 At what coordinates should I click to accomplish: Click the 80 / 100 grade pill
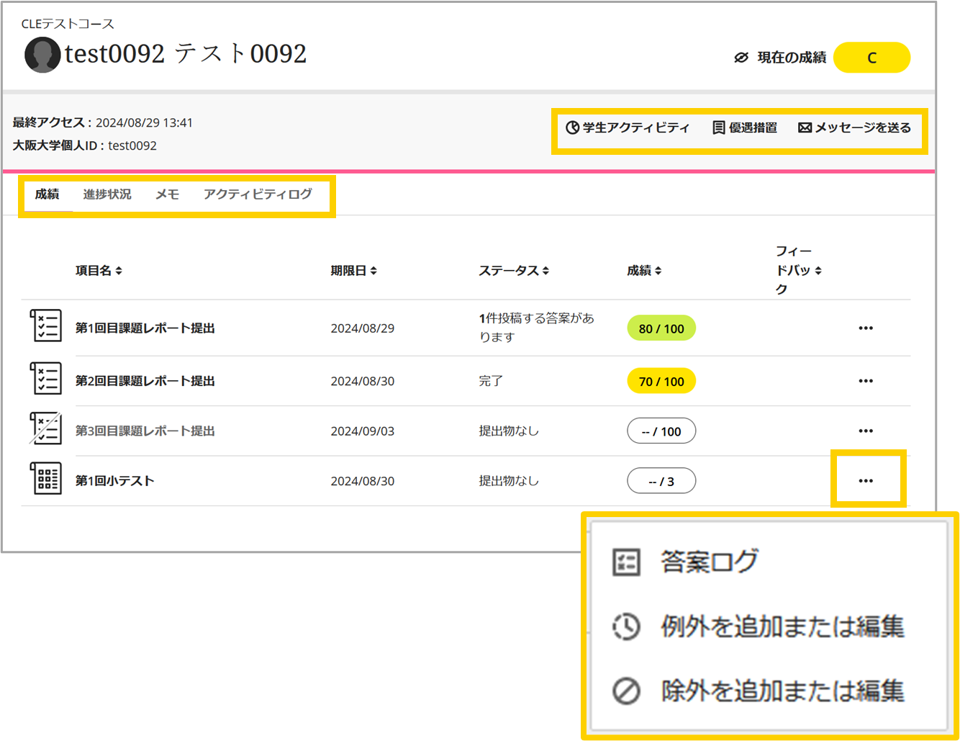click(661, 328)
